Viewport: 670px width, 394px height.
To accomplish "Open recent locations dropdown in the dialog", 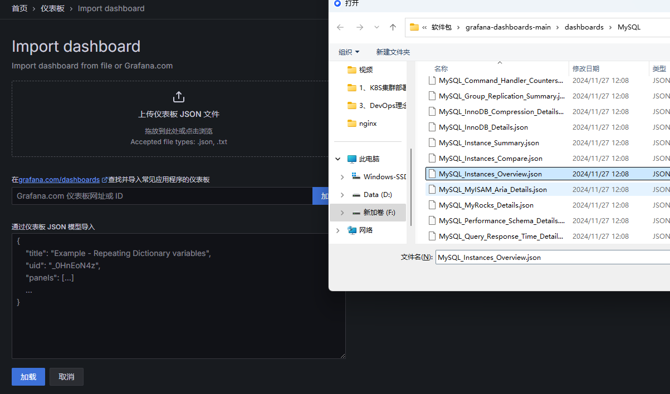I will point(377,27).
